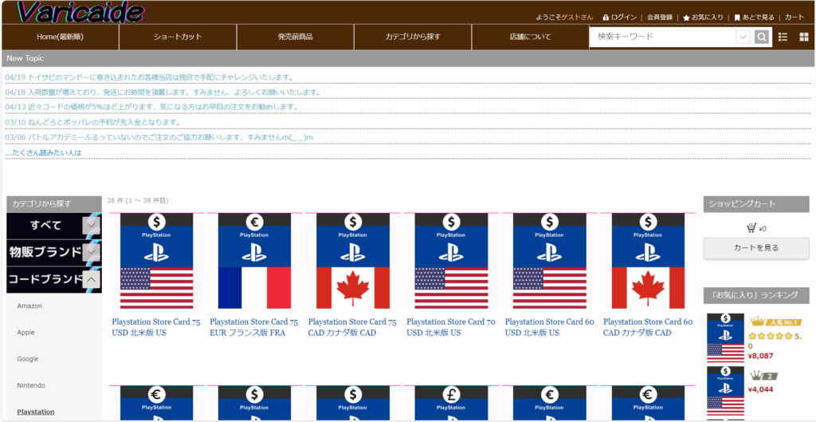Click the search keyword input field
This screenshot has width=816, height=422.
tap(663, 37)
